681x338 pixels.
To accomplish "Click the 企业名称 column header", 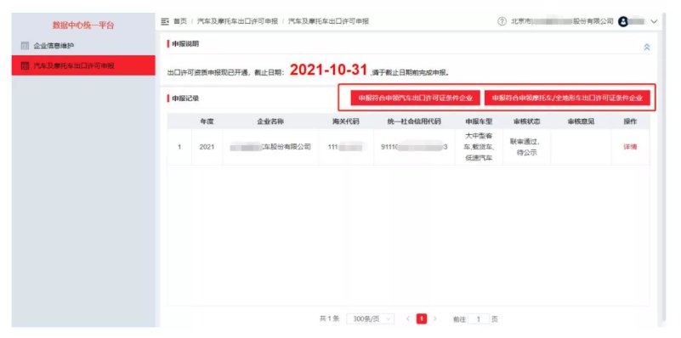I will 270,121.
